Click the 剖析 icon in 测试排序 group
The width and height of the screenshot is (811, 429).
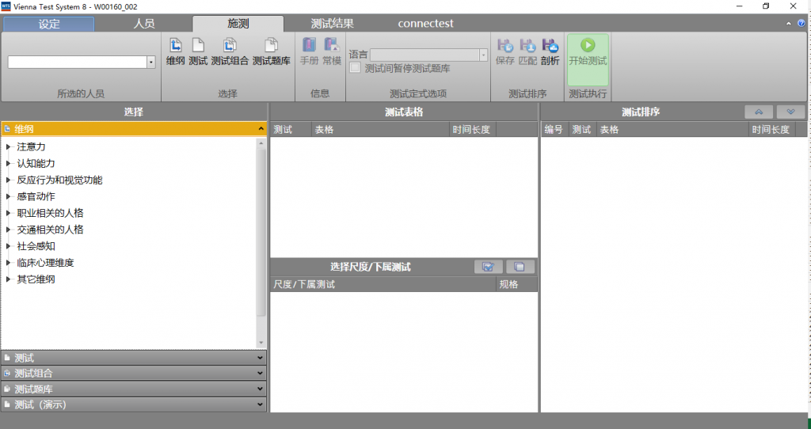click(550, 51)
